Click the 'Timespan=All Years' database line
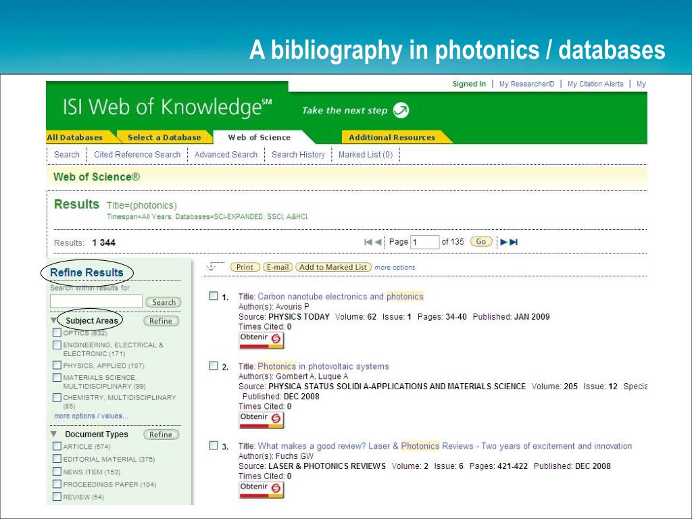The width and height of the screenshot is (692, 519). click(207, 217)
